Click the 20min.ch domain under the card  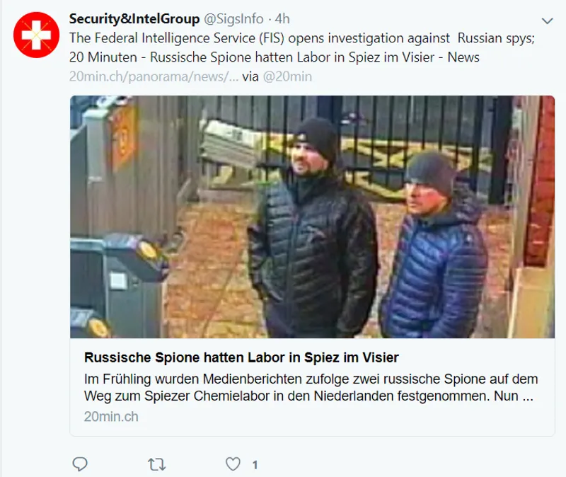point(111,417)
